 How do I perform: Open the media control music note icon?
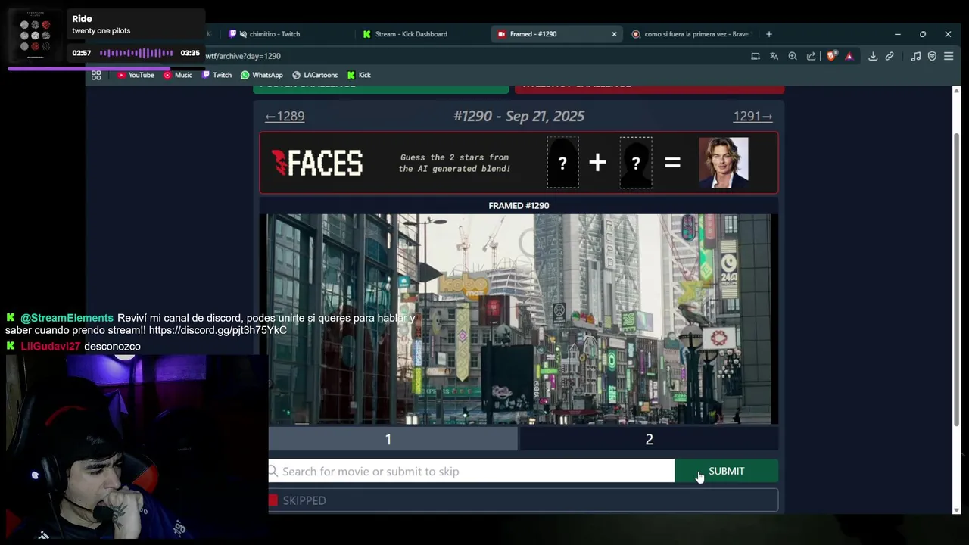click(x=916, y=56)
